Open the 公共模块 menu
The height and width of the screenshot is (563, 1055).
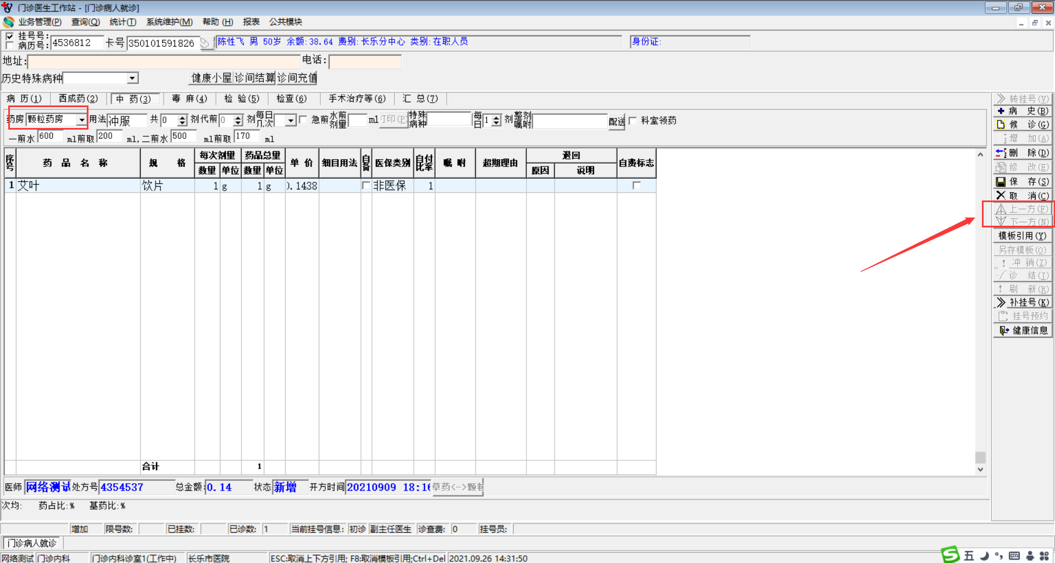click(x=286, y=22)
